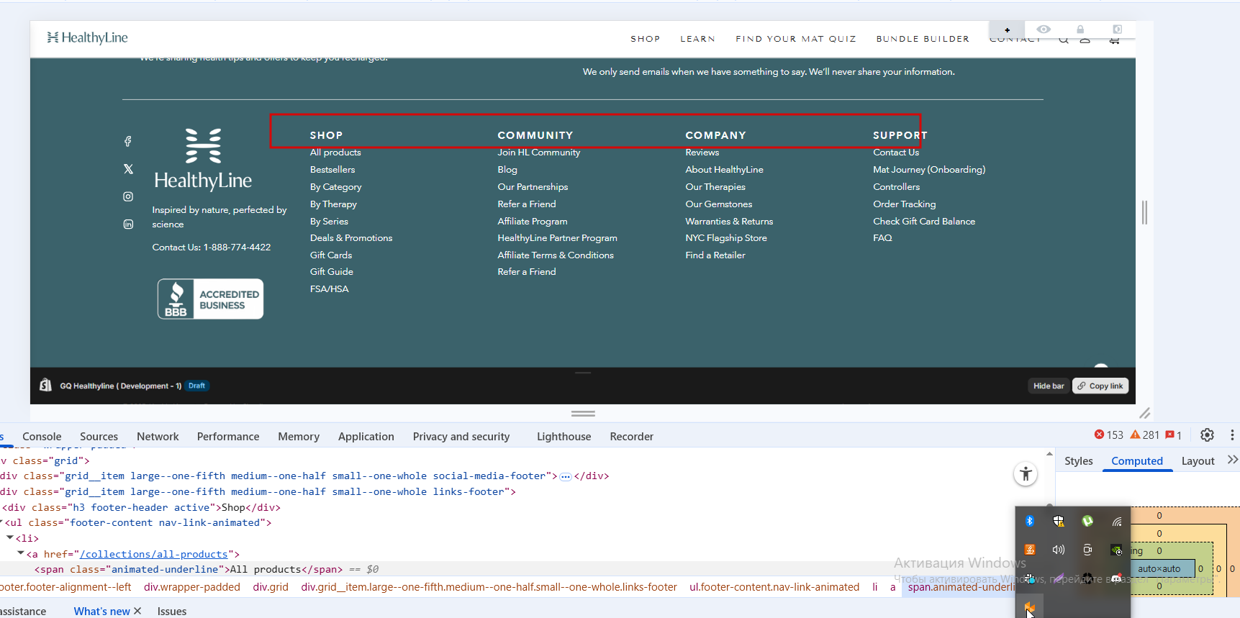Toggle the eye visibility icon in top overlay
The width and height of the screenshot is (1240, 618).
click(x=1044, y=29)
